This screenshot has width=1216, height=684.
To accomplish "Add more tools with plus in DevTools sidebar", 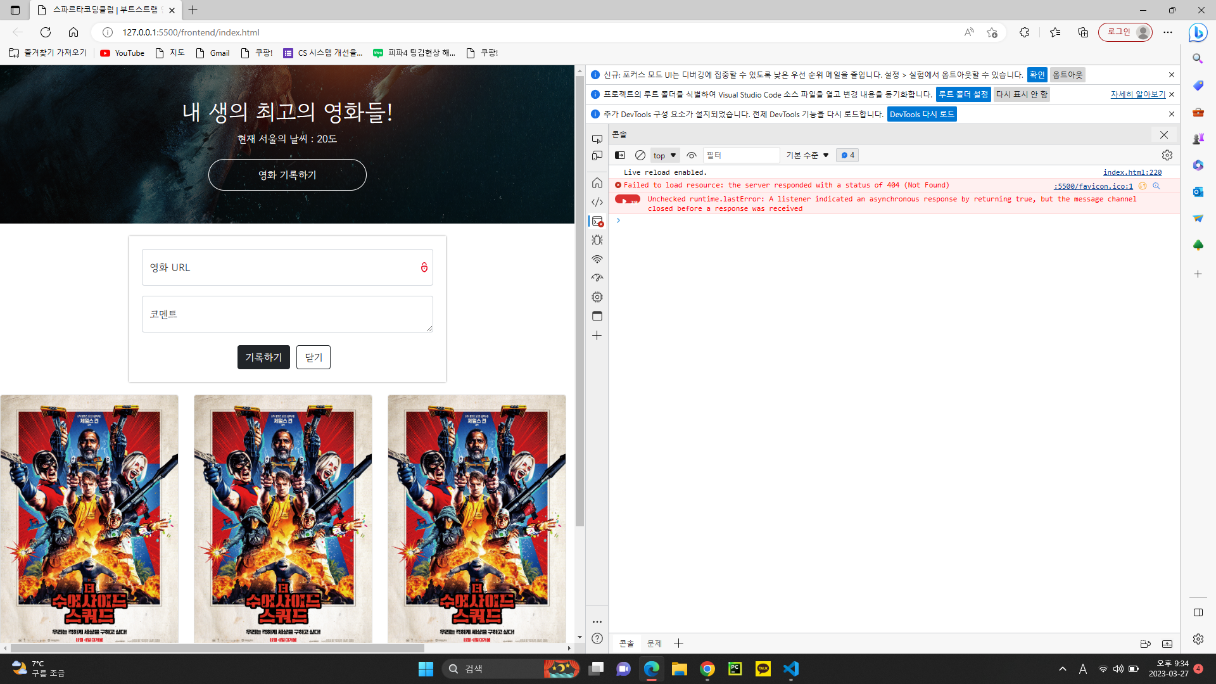I will pos(597,335).
